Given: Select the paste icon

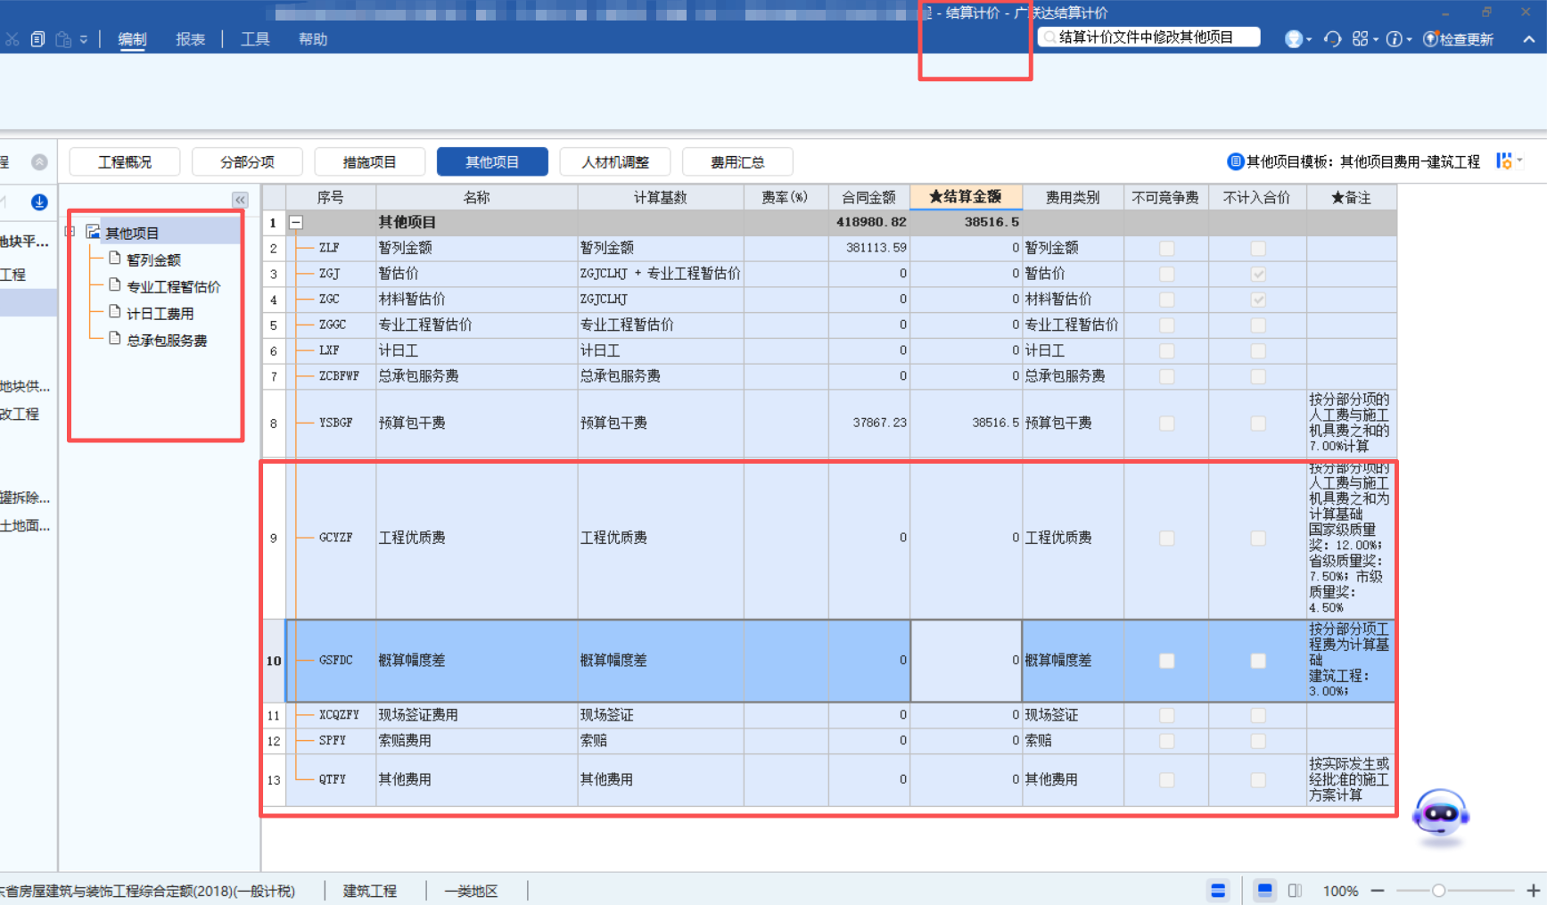Looking at the screenshot, I should pyautogui.click(x=62, y=38).
